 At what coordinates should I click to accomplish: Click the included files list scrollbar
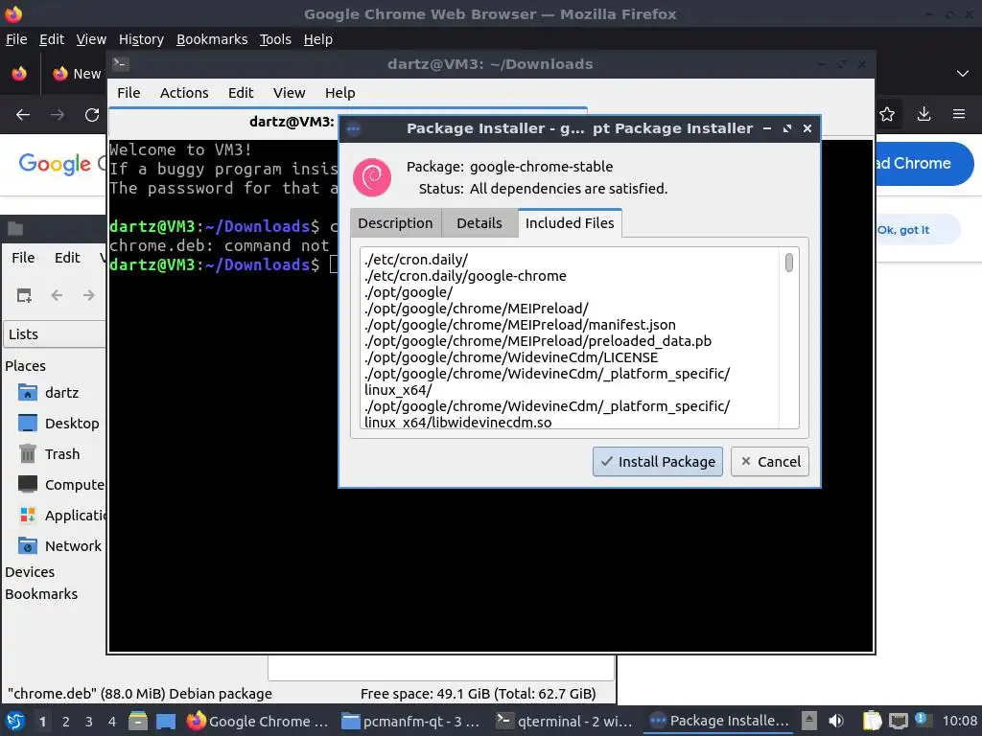tap(789, 263)
